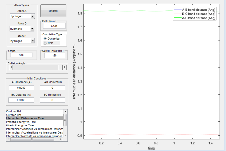This screenshot has width=226, height=151.
Task: Click plot list scroll down arrow
Action: pos(65,135)
